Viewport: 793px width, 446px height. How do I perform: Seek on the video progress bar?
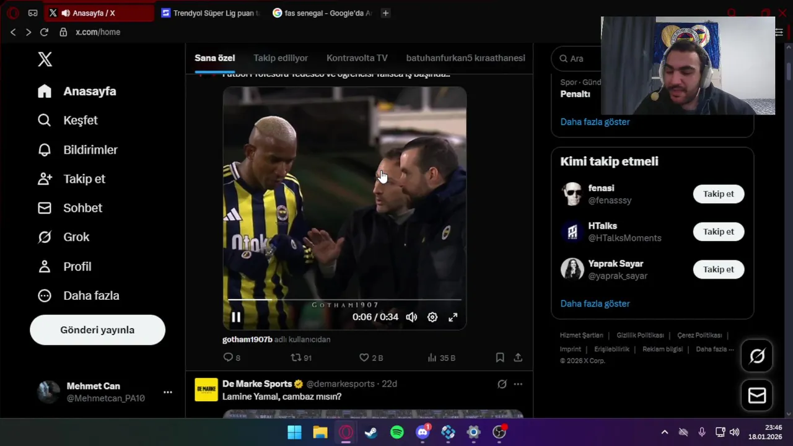point(344,300)
